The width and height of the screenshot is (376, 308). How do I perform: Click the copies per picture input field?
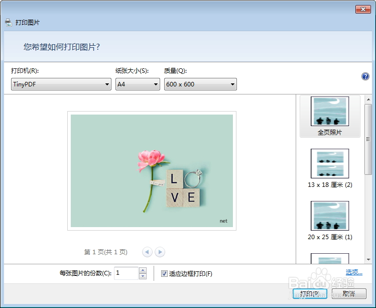(x=127, y=273)
